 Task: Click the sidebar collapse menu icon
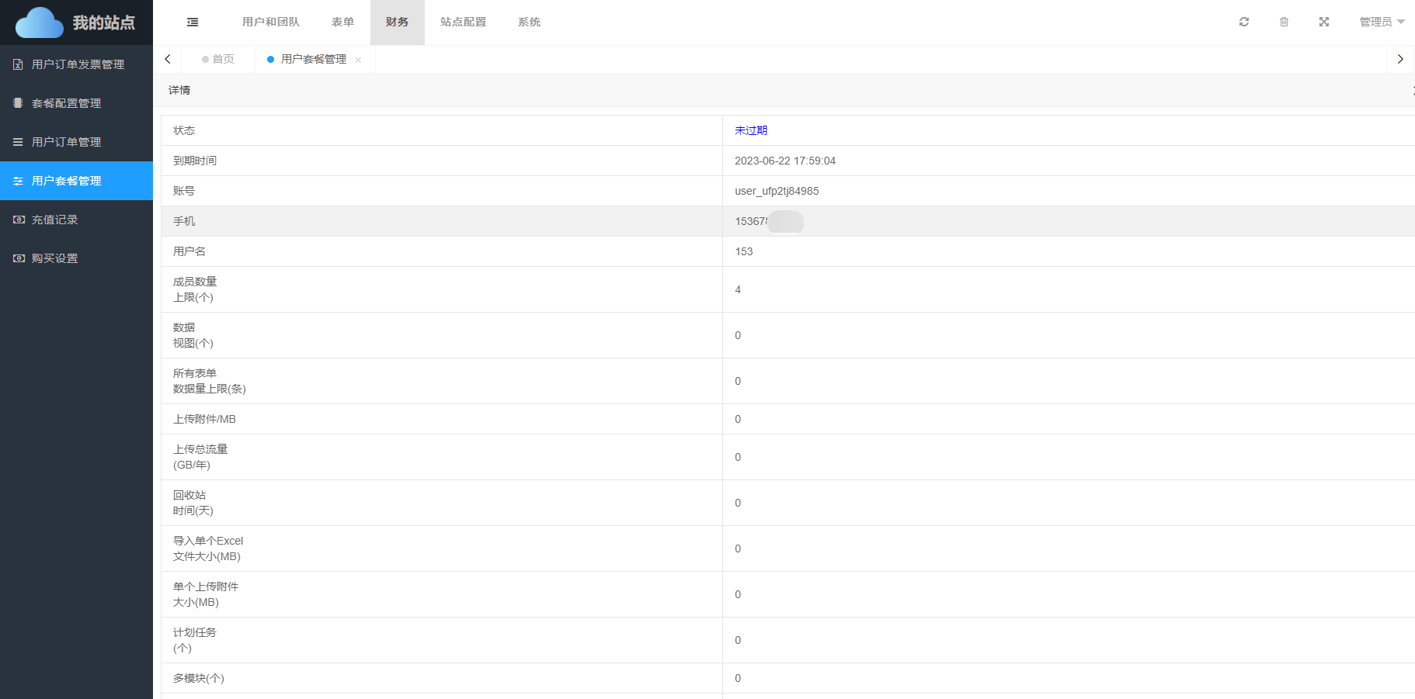(193, 22)
